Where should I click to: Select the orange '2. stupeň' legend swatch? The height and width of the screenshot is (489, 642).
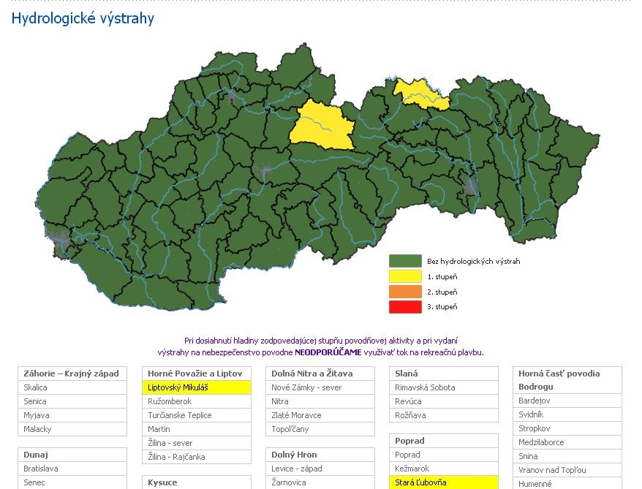click(x=405, y=292)
